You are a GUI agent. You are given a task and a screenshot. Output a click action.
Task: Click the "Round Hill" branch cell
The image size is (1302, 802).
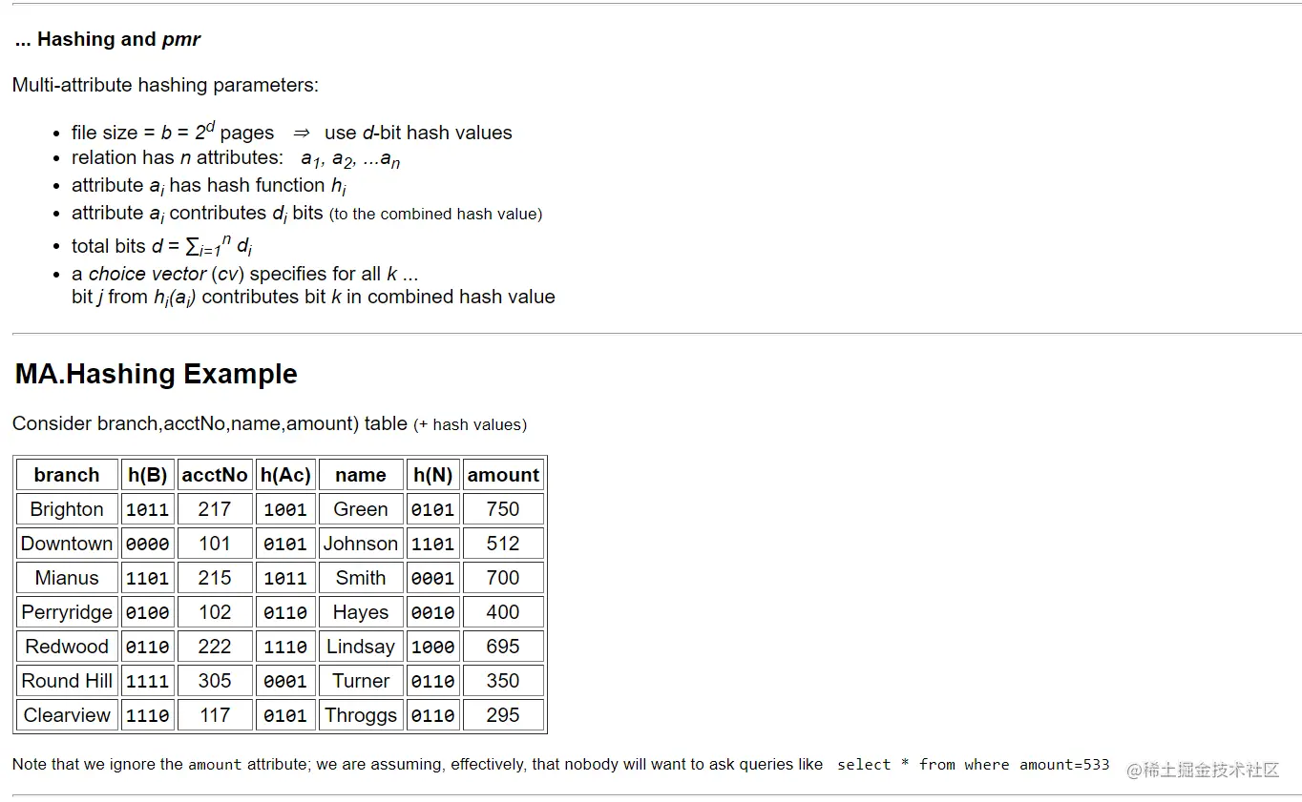(x=67, y=681)
